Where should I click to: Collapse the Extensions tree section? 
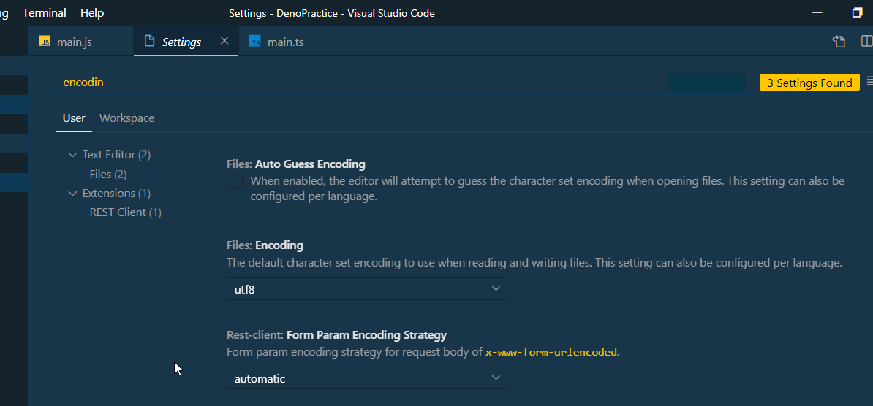click(72, 194)
